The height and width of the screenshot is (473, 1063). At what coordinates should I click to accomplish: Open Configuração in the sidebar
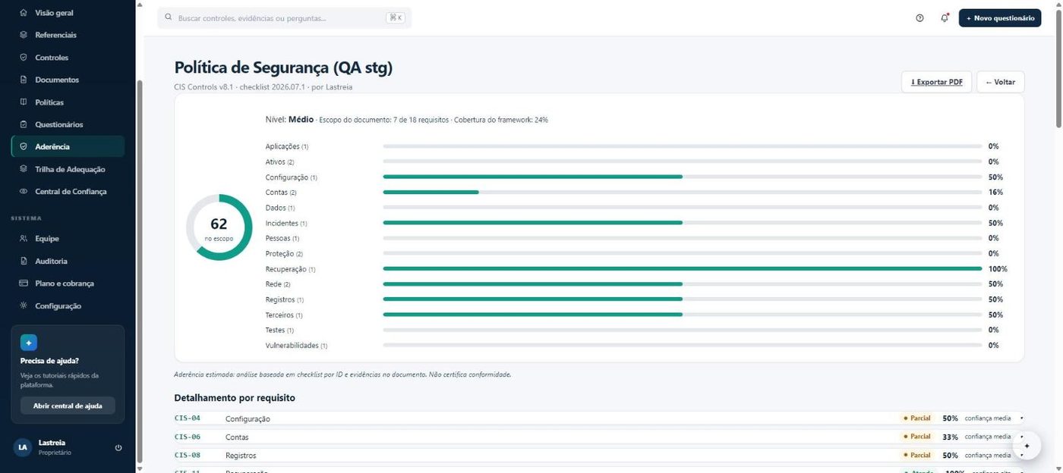pyautogui.click(x=68, y=305)
